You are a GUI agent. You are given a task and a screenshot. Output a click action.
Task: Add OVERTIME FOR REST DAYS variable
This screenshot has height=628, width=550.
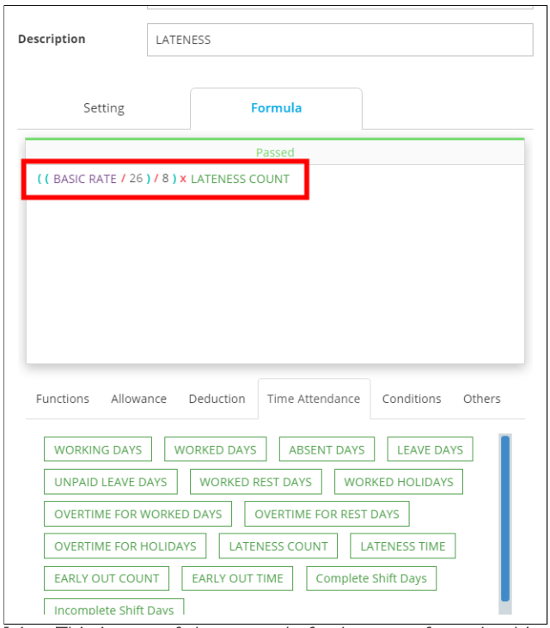click(327, 514)
